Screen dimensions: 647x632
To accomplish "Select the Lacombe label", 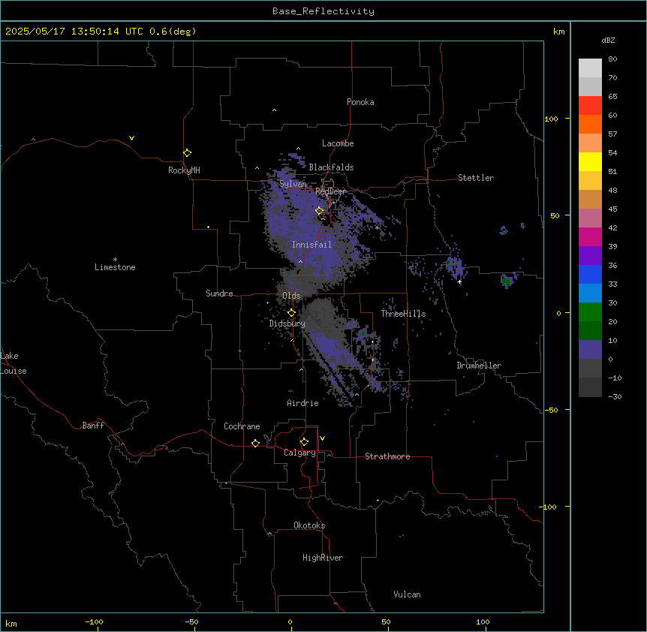I will (338, 143).
